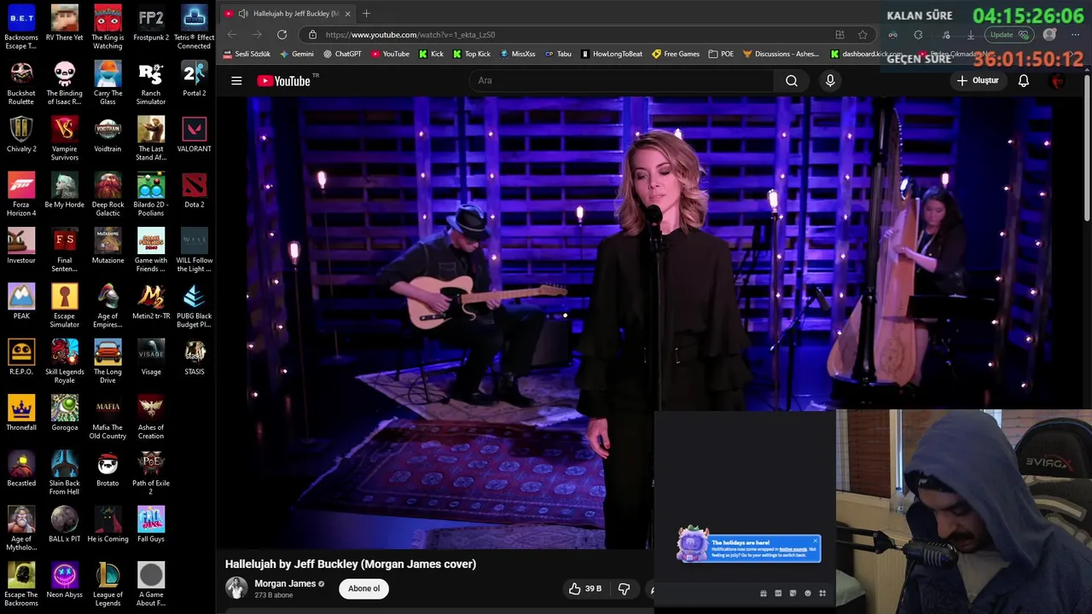Open the Gemini bookmark
Image resolution: width=1092 pixels, height=614 pixels.
(x=297, y=54)
